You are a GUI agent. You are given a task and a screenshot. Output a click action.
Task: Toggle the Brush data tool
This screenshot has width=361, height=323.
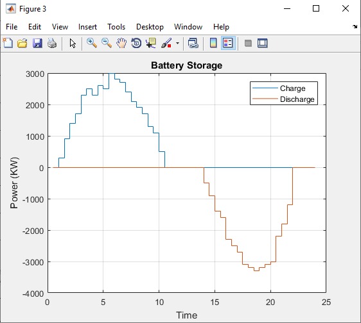click(x=166, y=43)
